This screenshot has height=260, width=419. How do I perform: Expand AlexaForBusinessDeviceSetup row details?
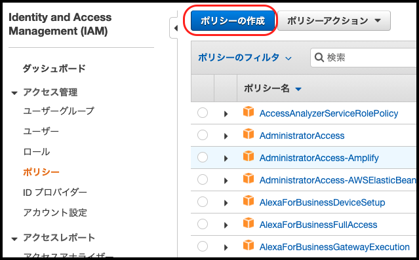pos(226,203)
